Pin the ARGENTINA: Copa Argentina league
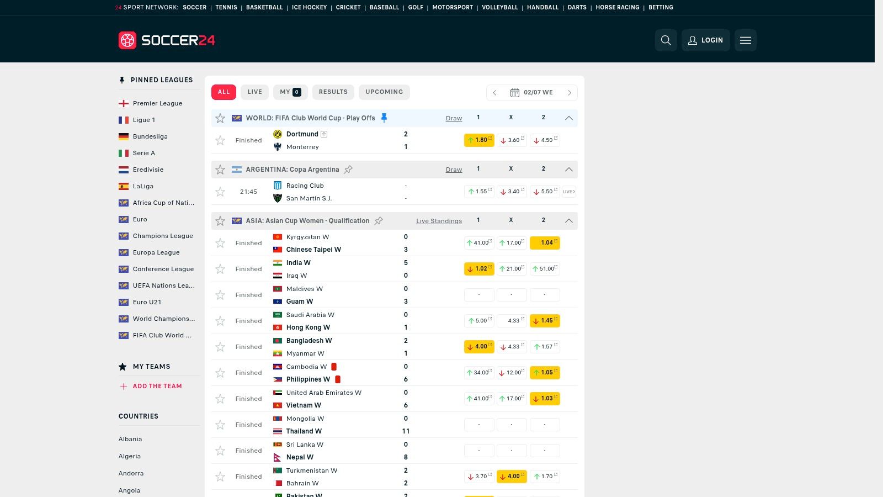 (x=349, y=170)
